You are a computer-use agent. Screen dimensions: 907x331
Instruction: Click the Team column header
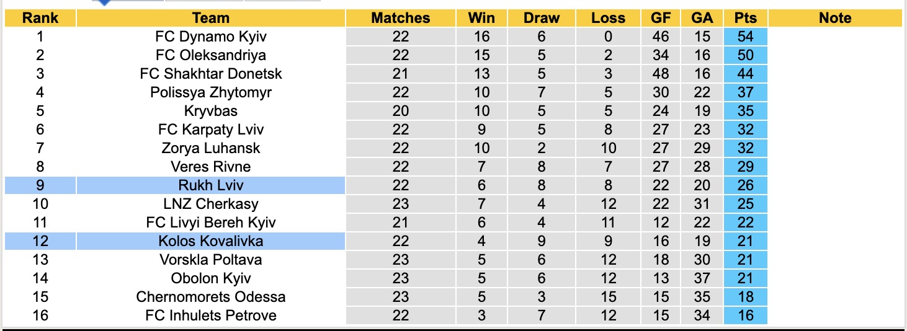pyautogui.click(x=211, y=18)
